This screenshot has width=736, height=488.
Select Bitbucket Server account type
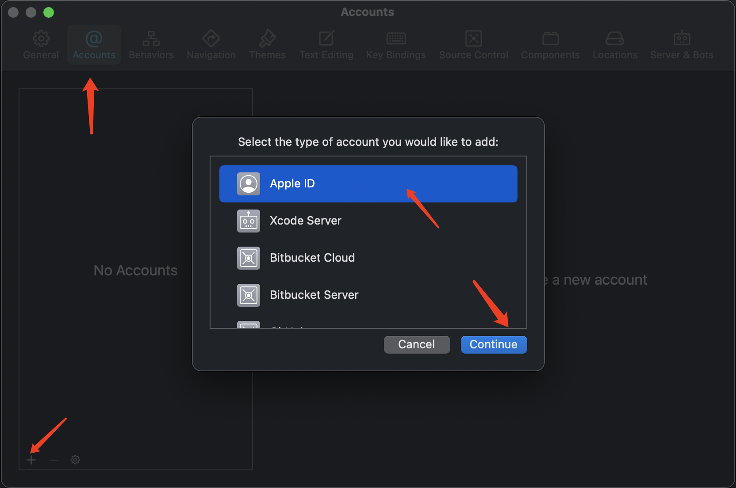[x=368, y=295]
